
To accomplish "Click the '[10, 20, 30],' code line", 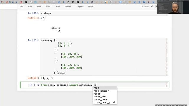I will [x=70, y=54].
